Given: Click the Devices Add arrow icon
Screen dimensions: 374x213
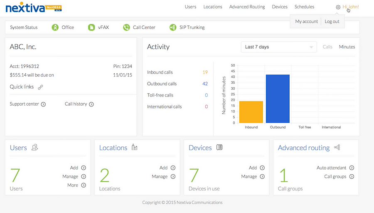Looking at the screenshot, I should tap(262, 168).
